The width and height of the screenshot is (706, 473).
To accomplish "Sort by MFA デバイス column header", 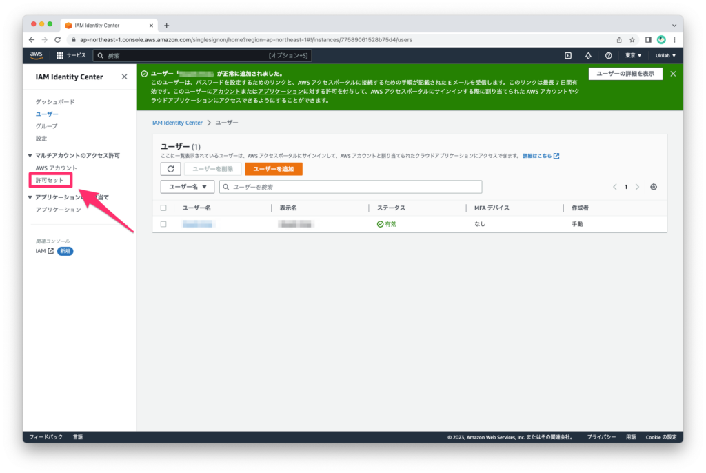I will pyautogui.click(x=492, y=208).
